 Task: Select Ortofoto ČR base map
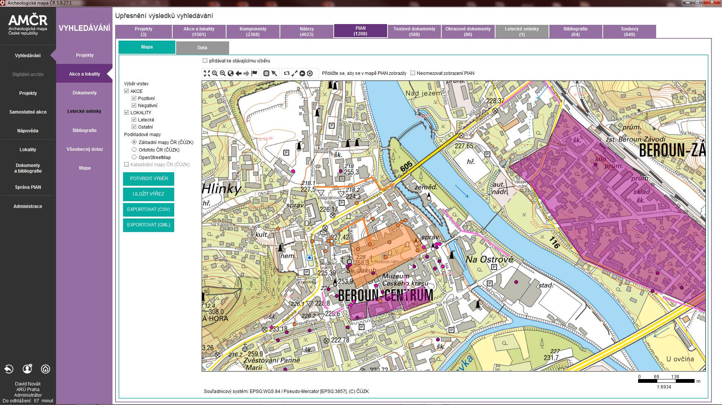point(134,150)
